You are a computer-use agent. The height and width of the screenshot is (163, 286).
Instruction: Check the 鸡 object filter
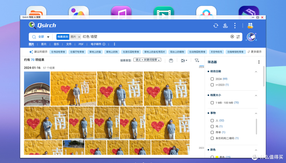click(212, 127)
